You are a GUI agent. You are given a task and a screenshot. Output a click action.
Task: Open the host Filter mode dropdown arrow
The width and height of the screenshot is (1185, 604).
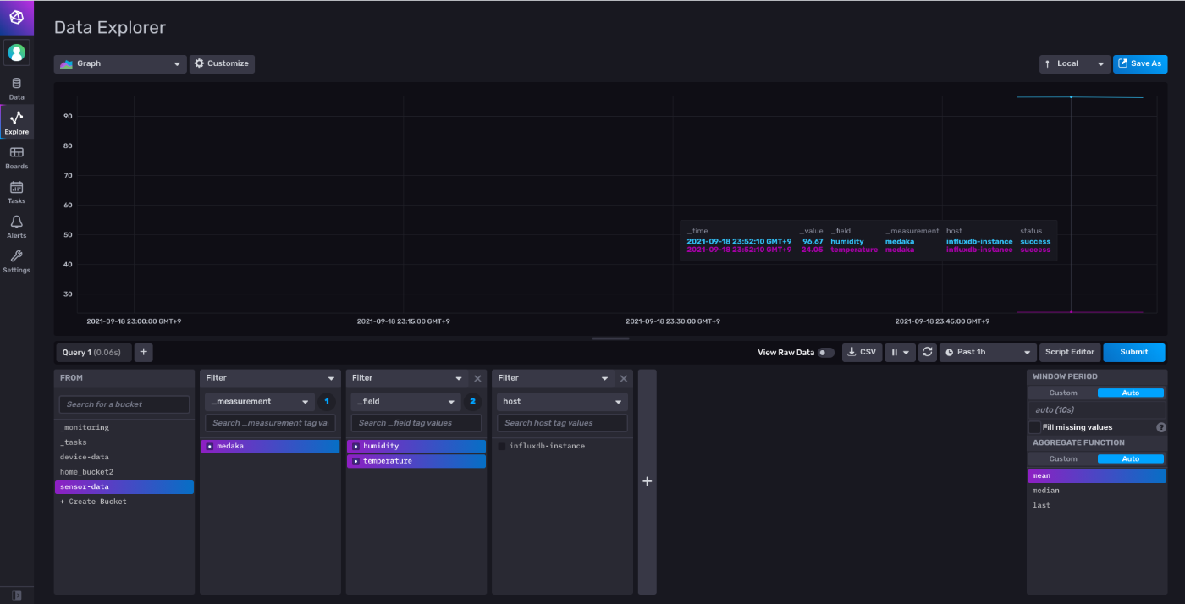(x=605, y=378)
